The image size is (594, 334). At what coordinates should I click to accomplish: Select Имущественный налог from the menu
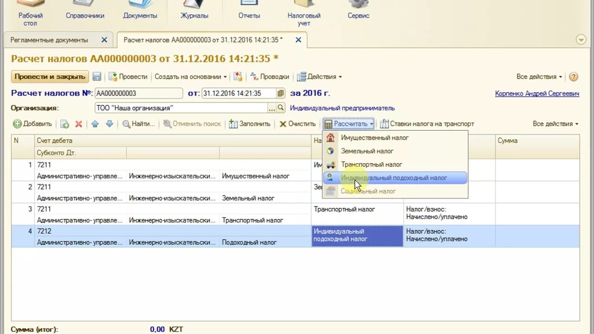395,138
